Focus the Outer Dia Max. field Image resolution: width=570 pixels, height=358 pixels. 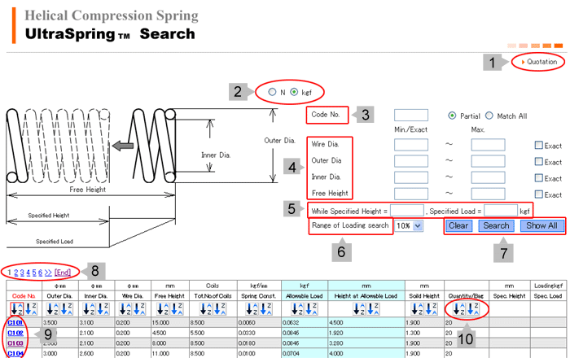[489, 161]
